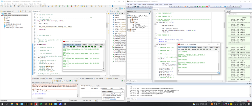Open Windows Start menu
Viewport: 252px width, 106px height.
[x=3, y=104]
